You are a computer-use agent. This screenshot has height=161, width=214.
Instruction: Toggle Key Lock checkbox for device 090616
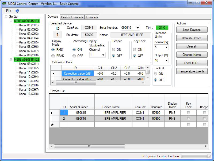[188, 118]
